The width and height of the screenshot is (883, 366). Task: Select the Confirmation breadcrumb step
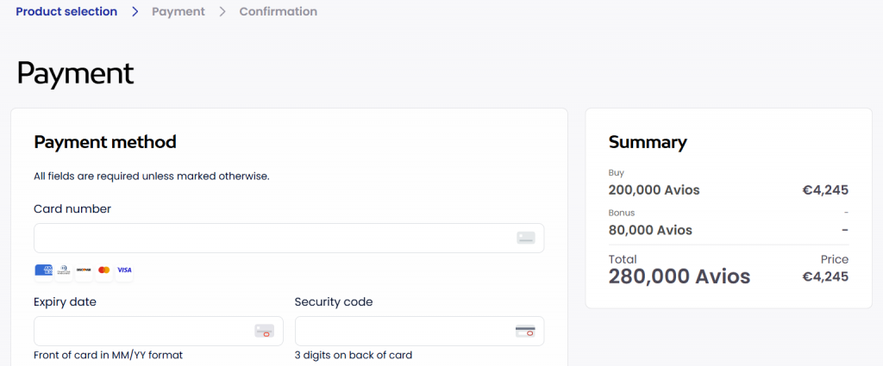(x=279, y=12)
